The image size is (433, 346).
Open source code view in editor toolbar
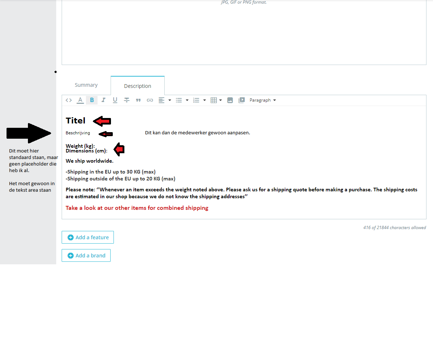point(69,100)
